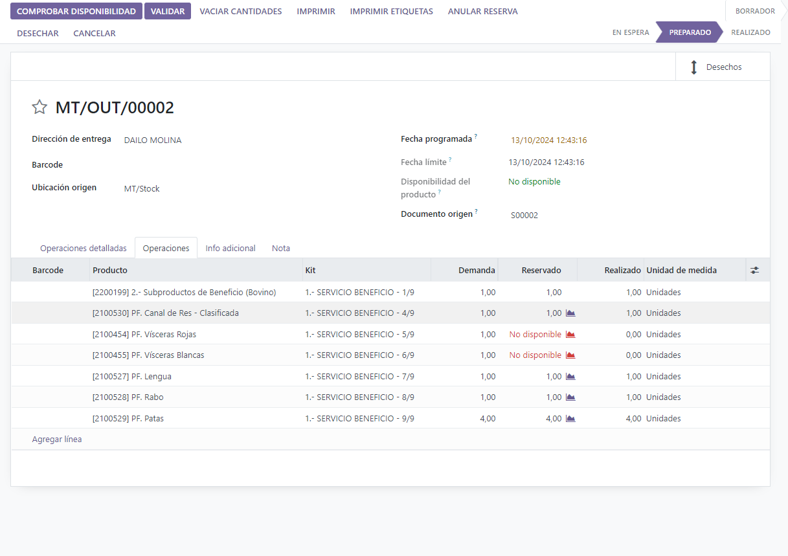The width and height of the screenshot is (788, 556).
Task: Select product PF. Rabo
Action: pos(128,397)
